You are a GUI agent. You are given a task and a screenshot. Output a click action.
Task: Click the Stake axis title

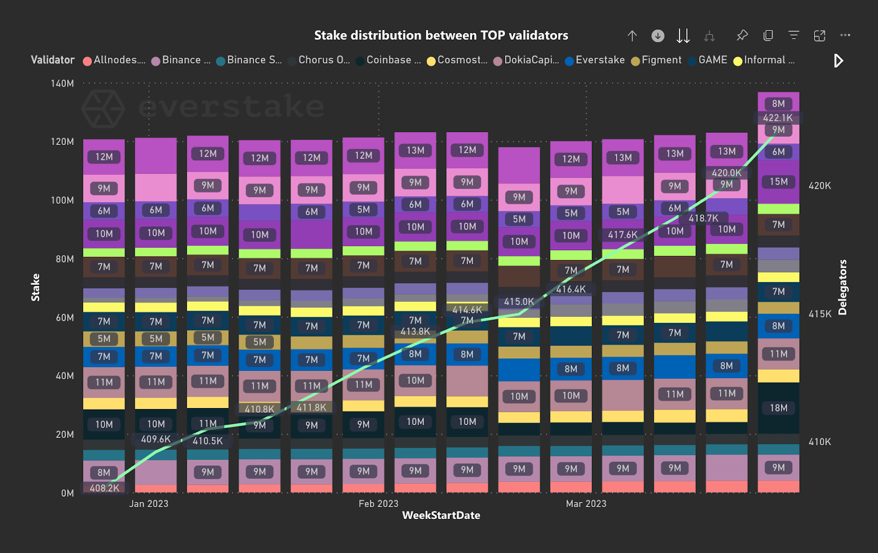35,287
